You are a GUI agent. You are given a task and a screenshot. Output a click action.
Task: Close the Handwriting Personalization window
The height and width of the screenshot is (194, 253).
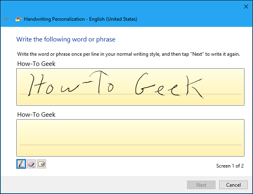(x=246, y=6)
